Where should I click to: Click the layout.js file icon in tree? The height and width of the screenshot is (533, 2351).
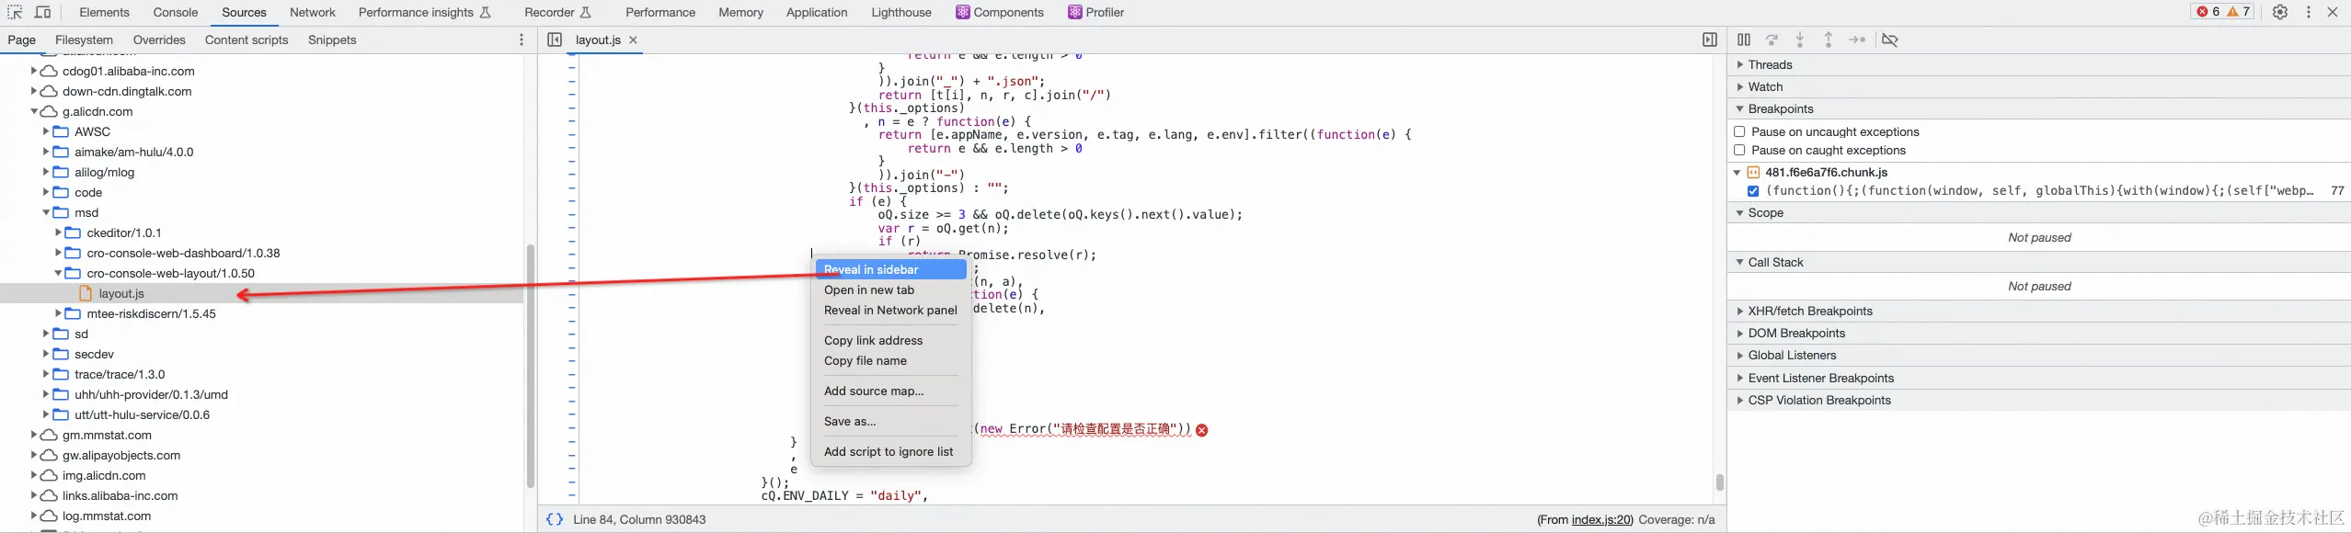[x=86, y=293]
